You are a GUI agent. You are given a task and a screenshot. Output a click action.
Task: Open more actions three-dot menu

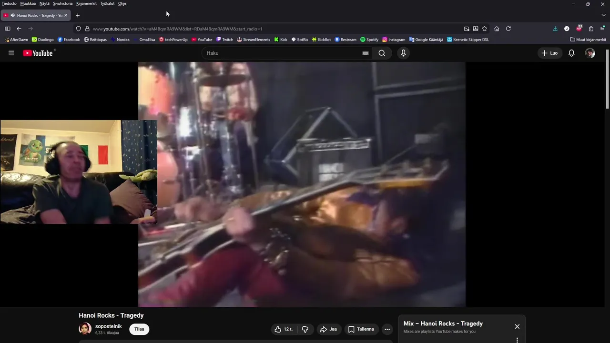coord(387,329)
